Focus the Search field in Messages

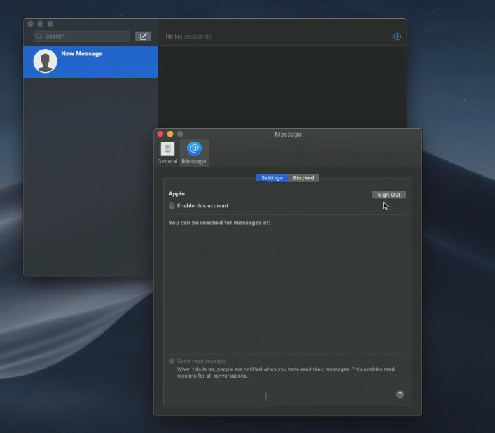click(x=81, y=36)
